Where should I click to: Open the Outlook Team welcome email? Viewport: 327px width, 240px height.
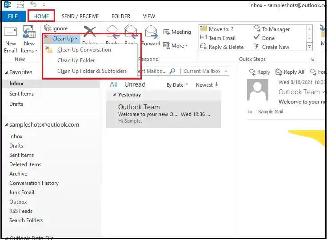[x=163, y=114]
